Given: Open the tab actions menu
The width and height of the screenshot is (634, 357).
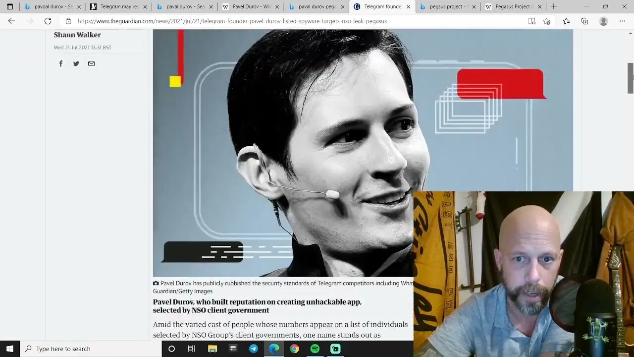Looking at the screenshot, I should tap(9, 6).
